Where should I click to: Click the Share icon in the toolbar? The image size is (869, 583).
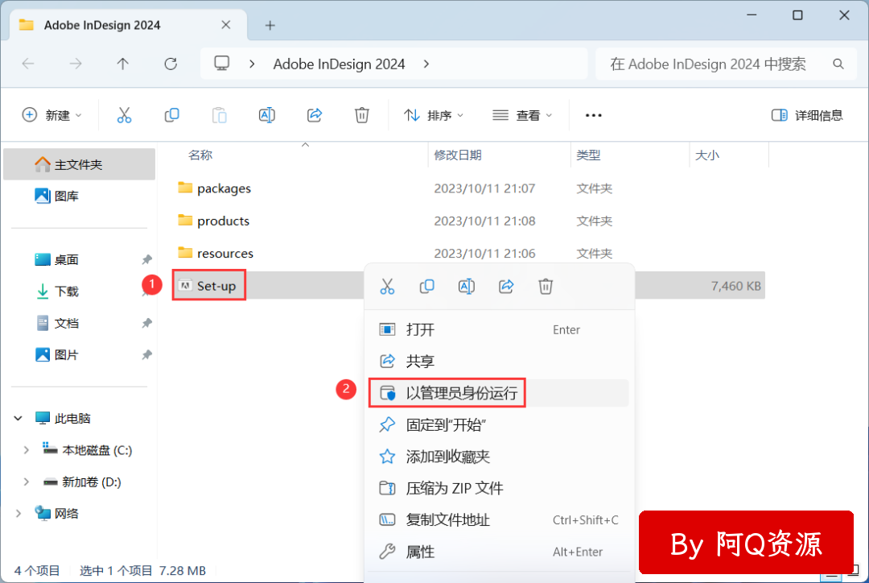pyautogui.click(x=315, y=115)
